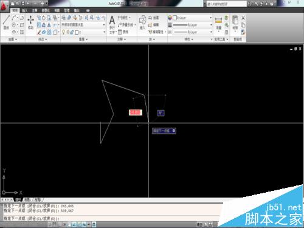Image resolution: width=304 pixels, height=228 pixels.
Task: Select the Multileader (多重引线) tool
Action: [x=126, y=25]
